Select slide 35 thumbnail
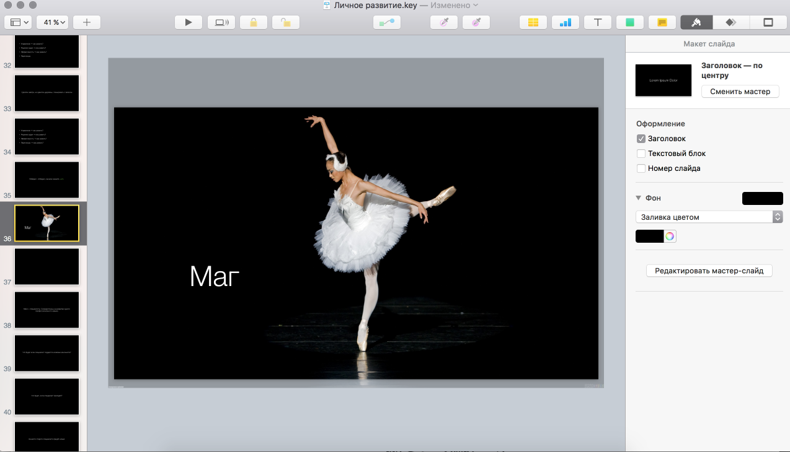 pyautogui.click(x=47, y=180)
